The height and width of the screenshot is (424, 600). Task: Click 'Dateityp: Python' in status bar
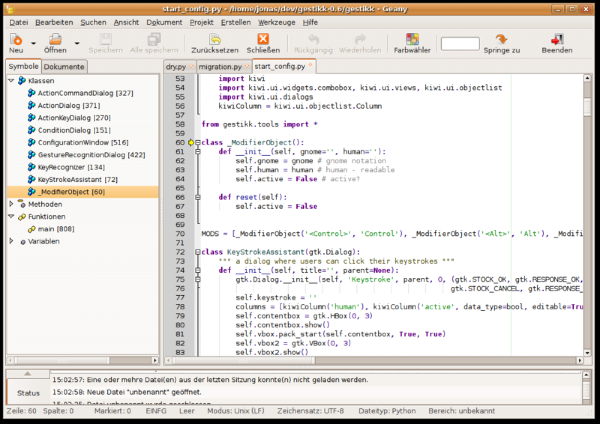[x=387, y=411]
